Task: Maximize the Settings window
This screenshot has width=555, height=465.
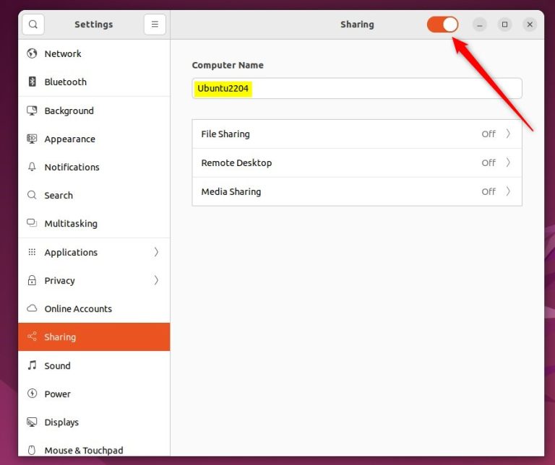Action: pyautogui.click(x=504, y=25)
